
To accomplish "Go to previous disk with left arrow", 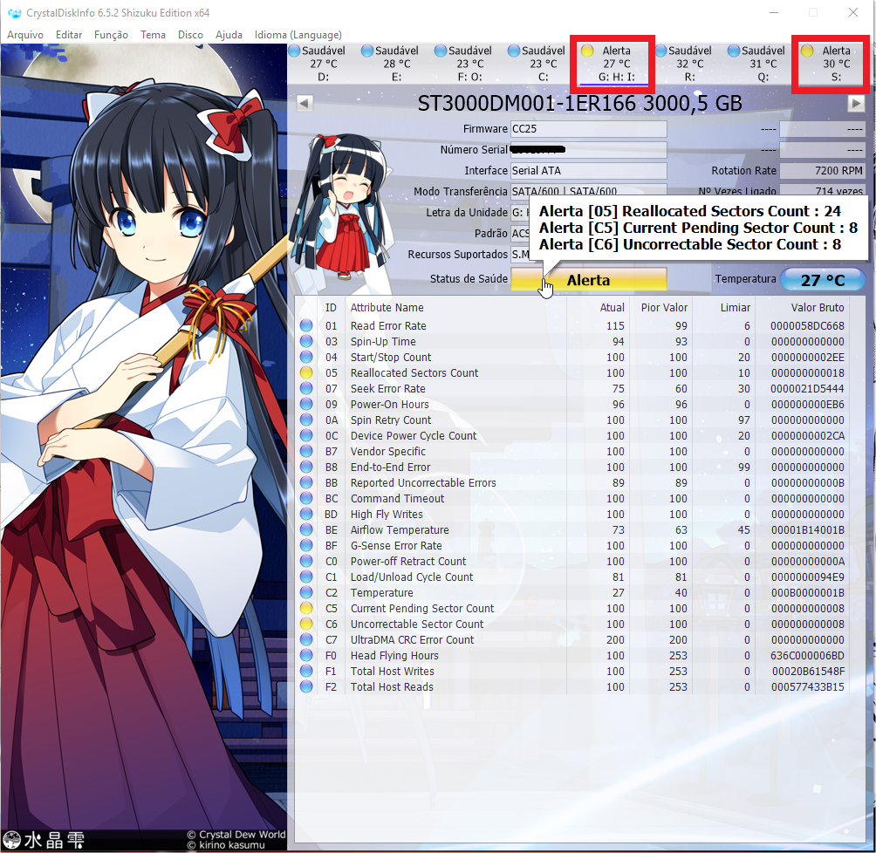I will (305, 103).
